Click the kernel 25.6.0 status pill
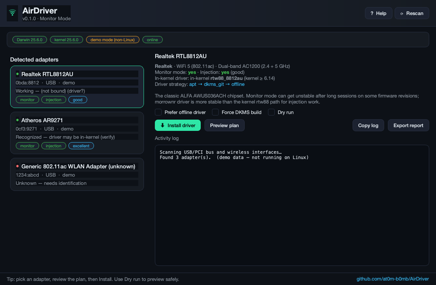Image resolution: width=436 pixels, height=285 pixels. (x=67, y=40)
